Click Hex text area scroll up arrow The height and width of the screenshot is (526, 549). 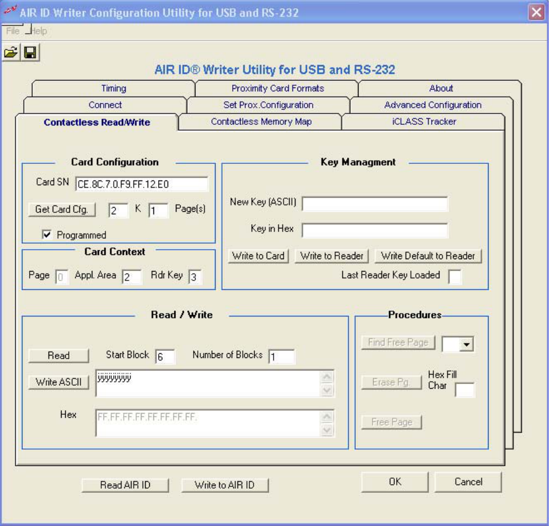(327, 417)
